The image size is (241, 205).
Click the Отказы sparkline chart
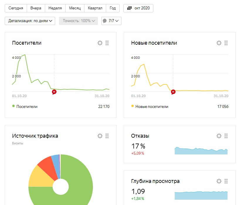coord(201,151)
